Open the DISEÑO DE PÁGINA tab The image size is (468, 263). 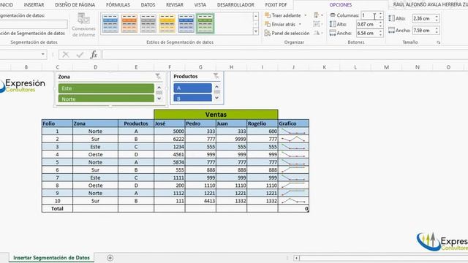(x=75, y=5)
